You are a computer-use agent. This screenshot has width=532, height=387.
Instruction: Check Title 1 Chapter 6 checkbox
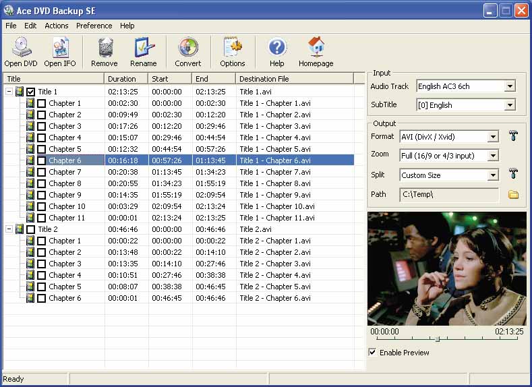click(x=41, y=160)
